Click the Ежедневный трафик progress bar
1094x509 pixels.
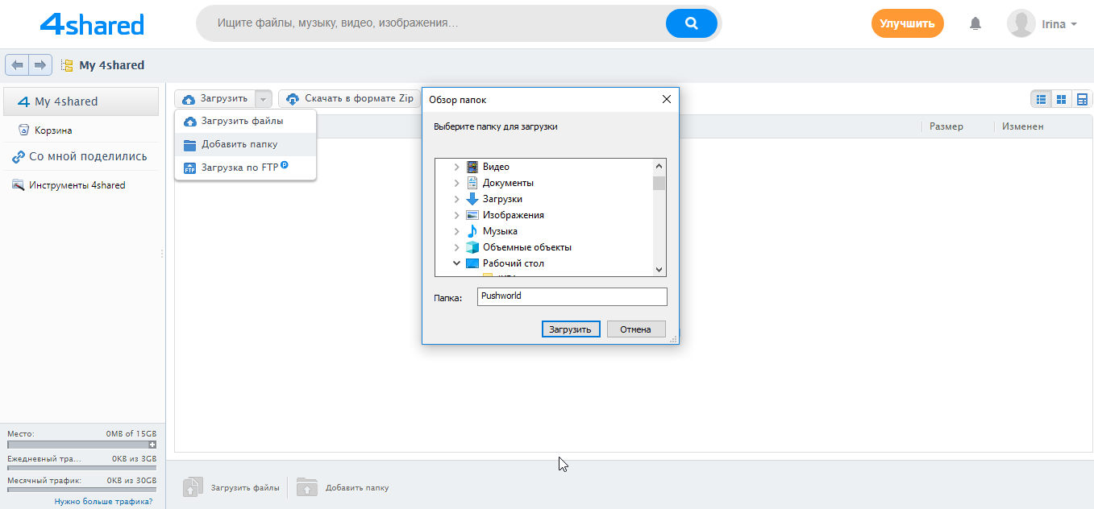click(81, 468)
